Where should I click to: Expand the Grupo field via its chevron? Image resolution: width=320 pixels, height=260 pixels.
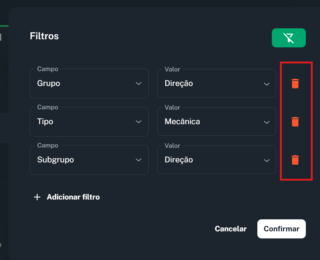click(138, 83)
